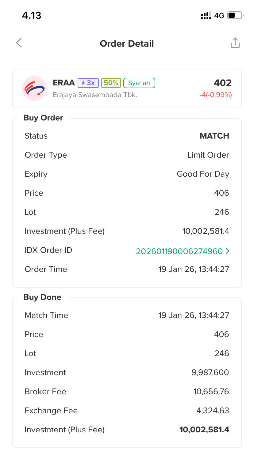The height and width of the screenshot is (452, 254).
Task: Tap the -4(-0.99%) price change
Action: coord(215,95)
